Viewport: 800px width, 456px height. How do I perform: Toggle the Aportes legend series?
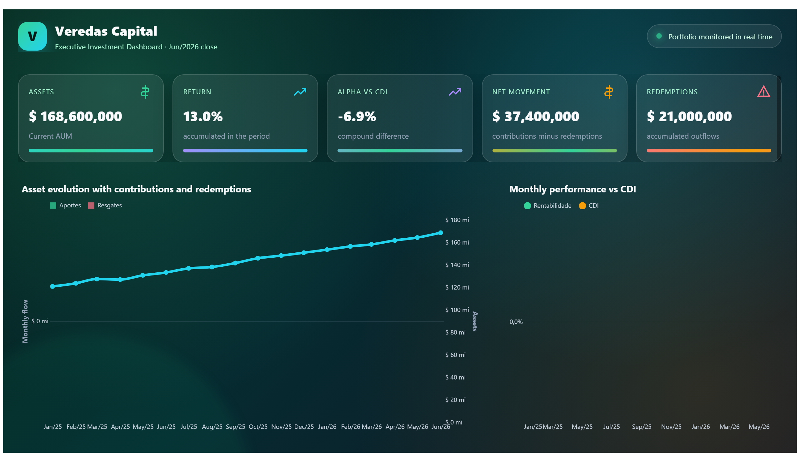[x=66, y=206]
